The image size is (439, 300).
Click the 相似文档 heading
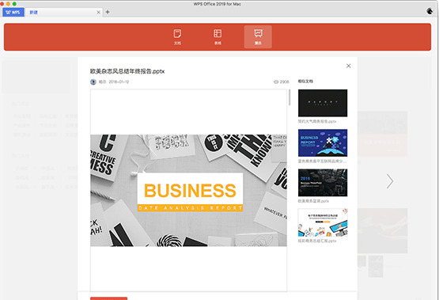point(305,82)
